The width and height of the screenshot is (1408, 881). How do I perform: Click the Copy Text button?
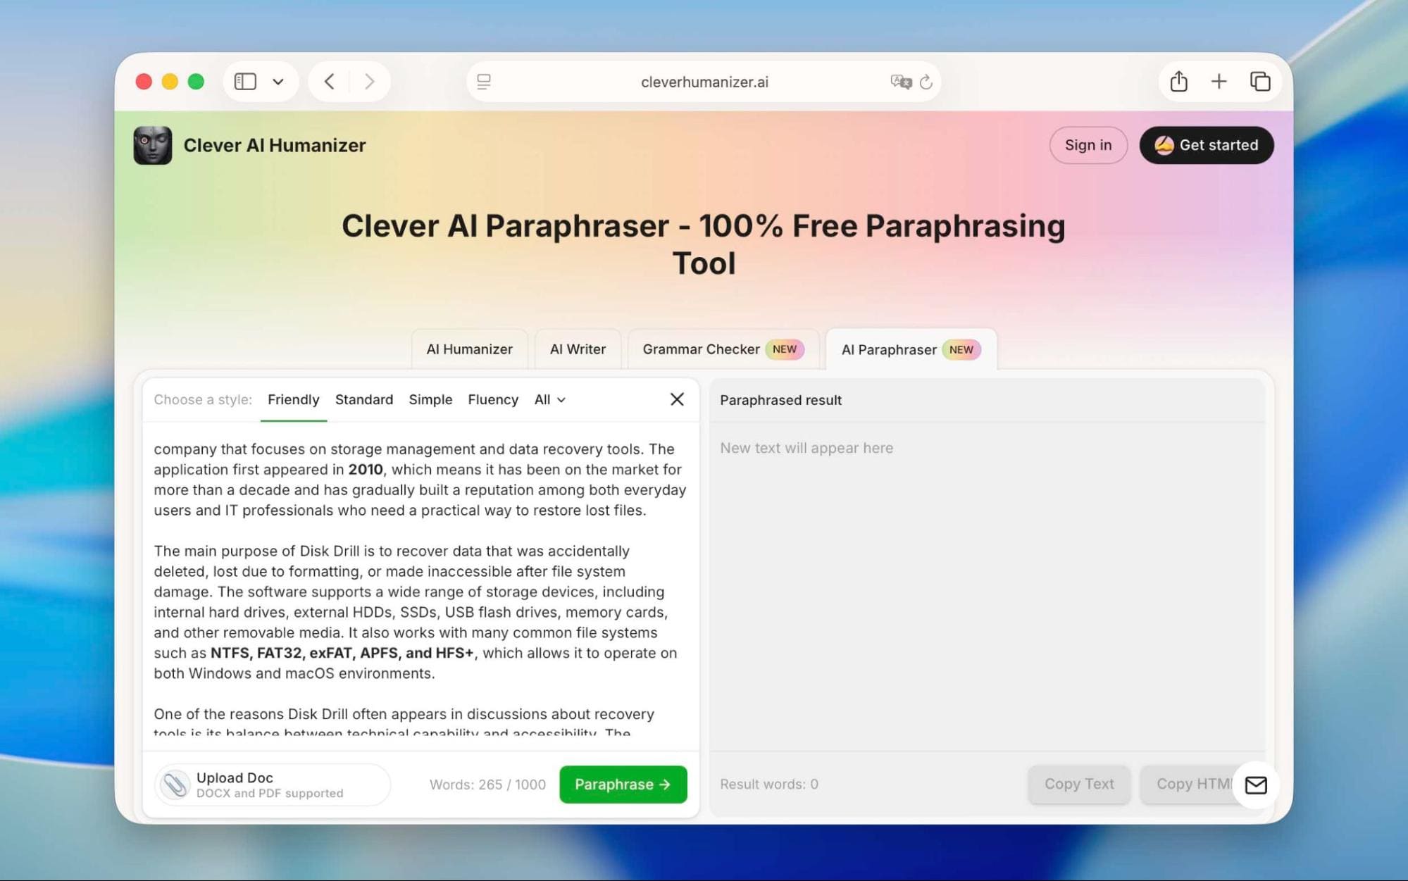coord(1079,784)
